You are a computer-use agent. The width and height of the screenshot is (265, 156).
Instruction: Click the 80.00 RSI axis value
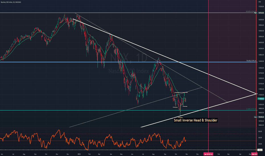260,131
